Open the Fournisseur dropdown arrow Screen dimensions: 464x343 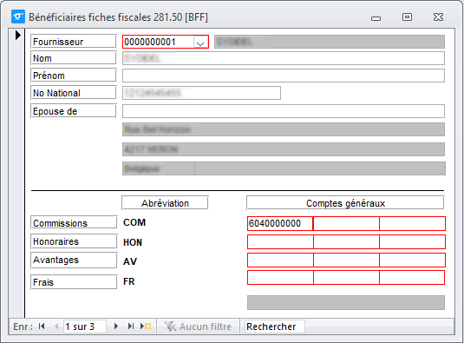click(200, 43)
